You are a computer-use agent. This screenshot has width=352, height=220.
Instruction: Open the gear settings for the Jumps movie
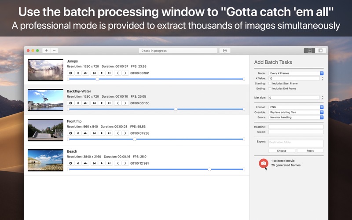70,73
